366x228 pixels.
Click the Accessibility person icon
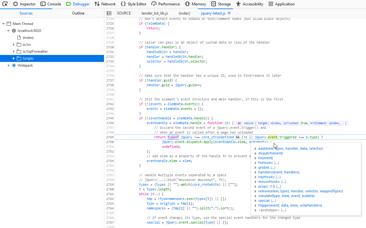point(238,4)
